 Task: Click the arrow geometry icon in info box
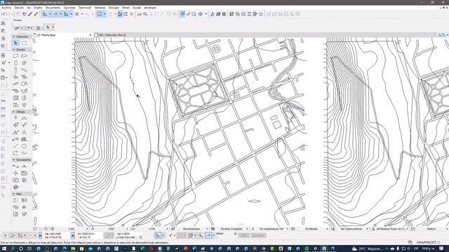pyautogui.click(x=48, y=27)
